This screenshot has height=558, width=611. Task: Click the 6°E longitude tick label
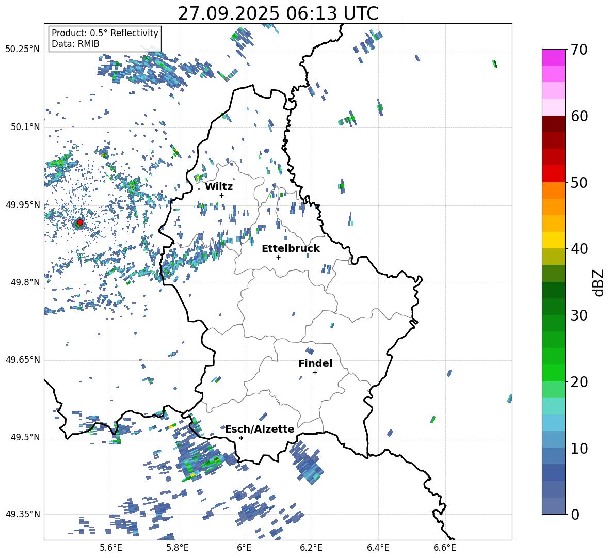(244, 547)
